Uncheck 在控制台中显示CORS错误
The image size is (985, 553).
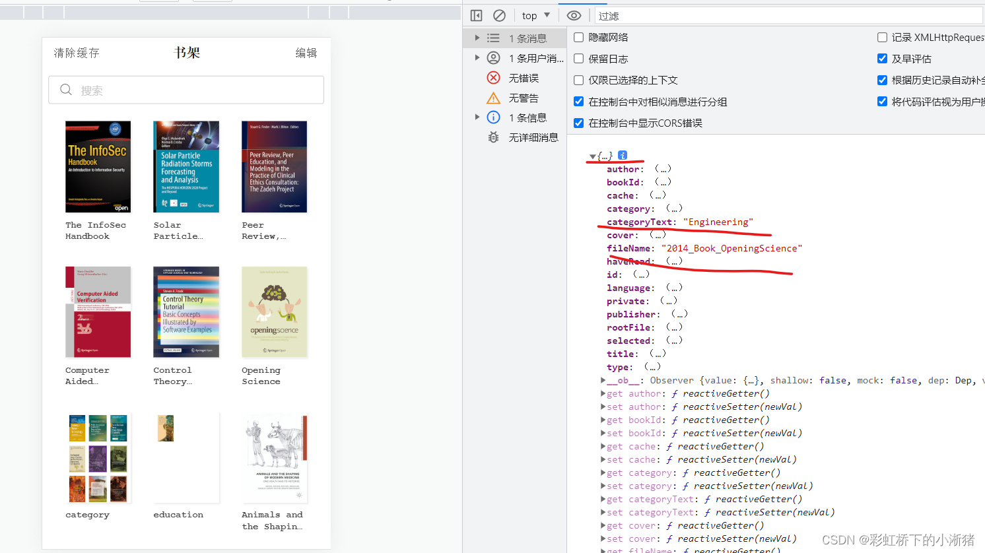(578, 123)
